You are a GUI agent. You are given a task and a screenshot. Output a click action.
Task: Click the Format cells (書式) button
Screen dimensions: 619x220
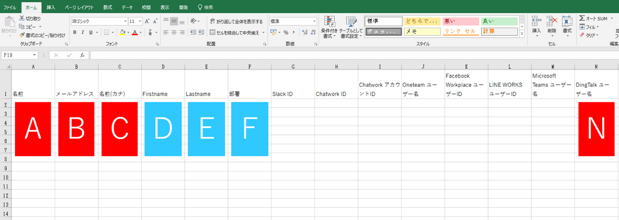(x=567, y=26)
